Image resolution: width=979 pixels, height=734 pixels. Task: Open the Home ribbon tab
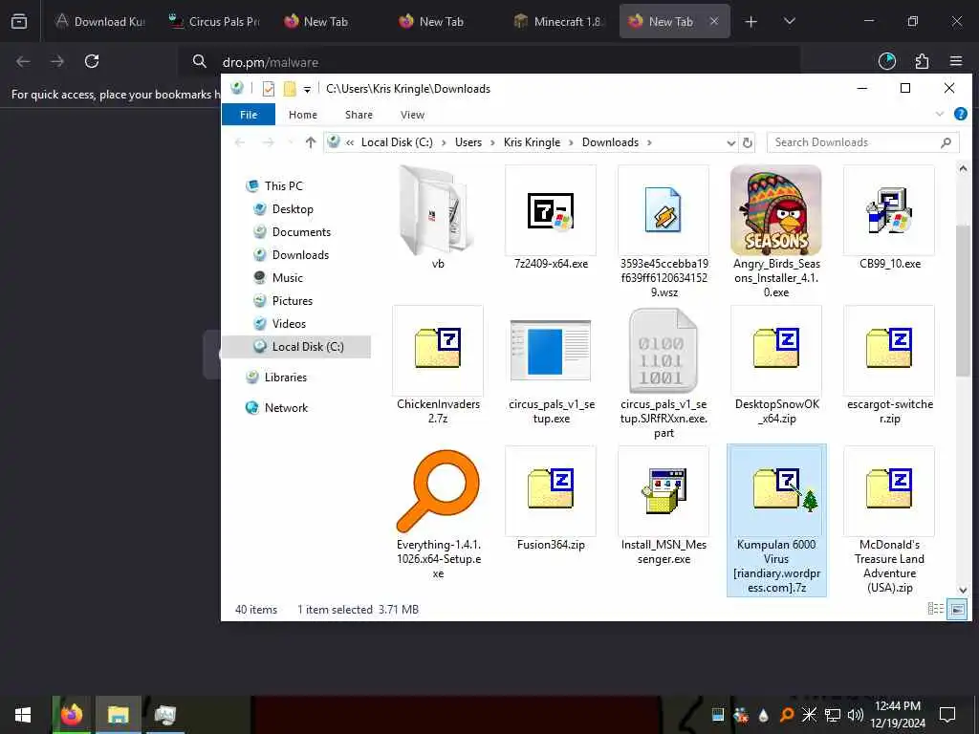point(303,115)
